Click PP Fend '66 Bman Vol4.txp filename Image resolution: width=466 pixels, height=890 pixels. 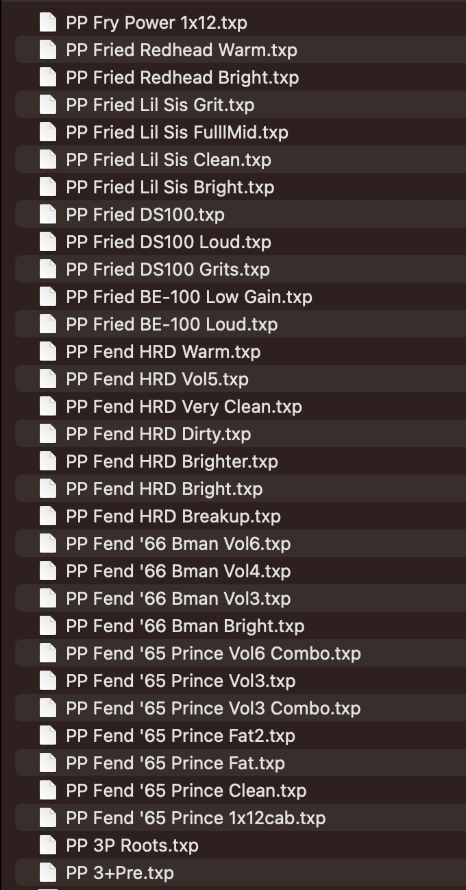tap(178, 571)
